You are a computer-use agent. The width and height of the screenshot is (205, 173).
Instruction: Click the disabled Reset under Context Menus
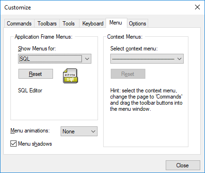pos(128,74)
